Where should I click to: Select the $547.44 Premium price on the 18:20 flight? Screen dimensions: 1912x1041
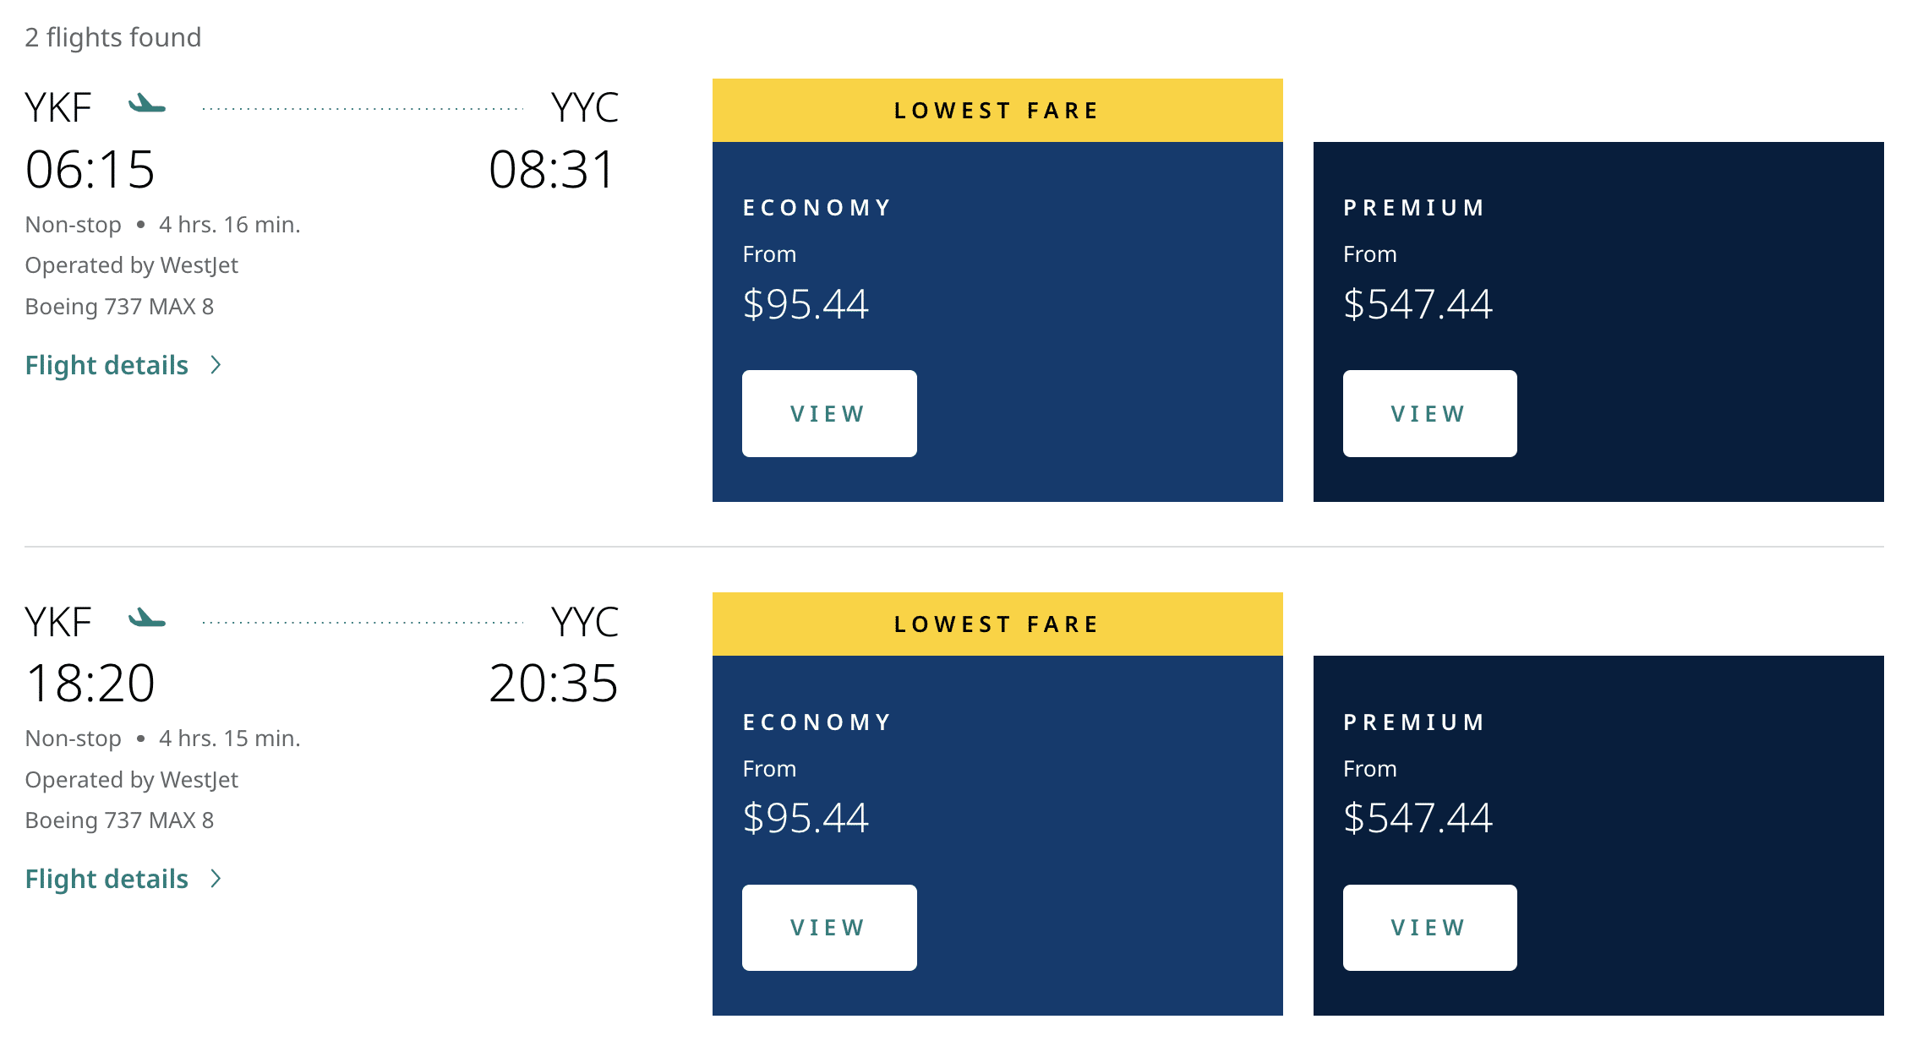(1418, 818)
